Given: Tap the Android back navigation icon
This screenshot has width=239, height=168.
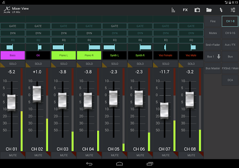Looking at the screenshot, I should 89,164.
